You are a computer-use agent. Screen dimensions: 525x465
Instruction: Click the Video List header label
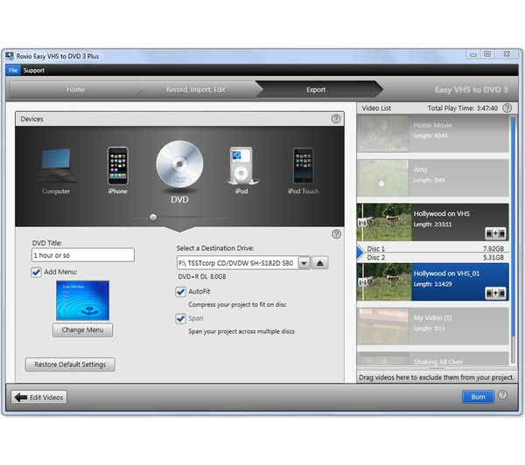point(376,108)
